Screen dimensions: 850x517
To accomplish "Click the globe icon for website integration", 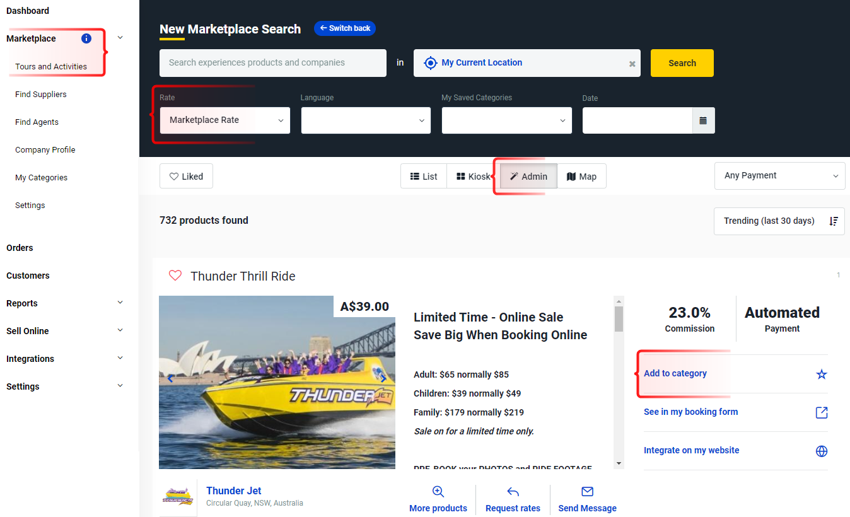I will pyautogui.click(x=822, y=451).
